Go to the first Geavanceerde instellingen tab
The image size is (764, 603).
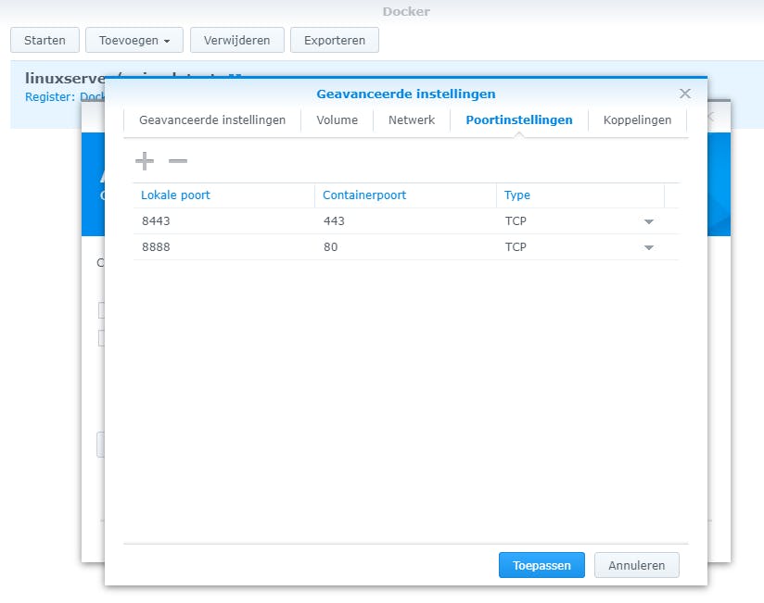point(212,120)
